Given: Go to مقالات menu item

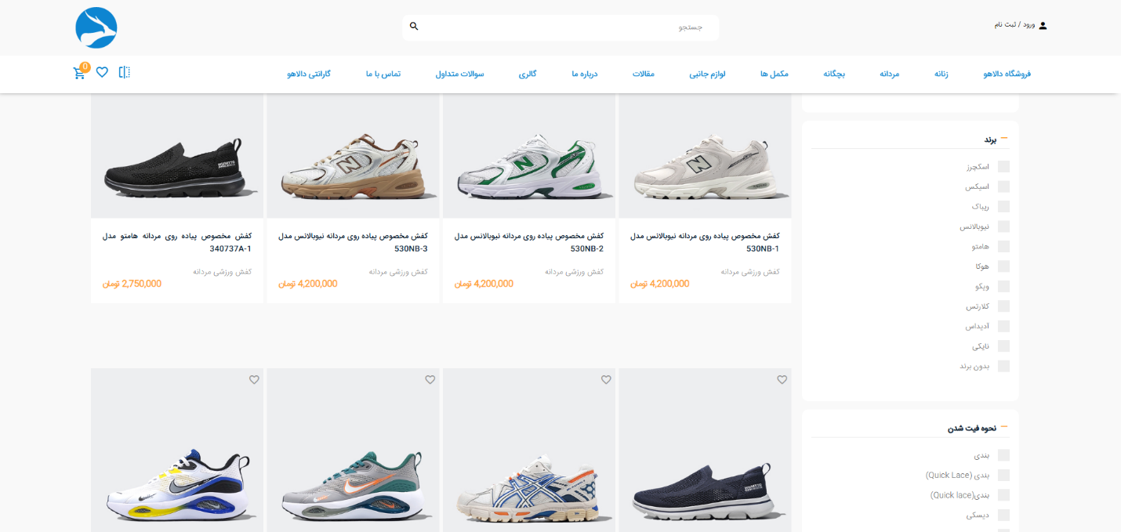Looking at the screenshot, I should 644,74.
